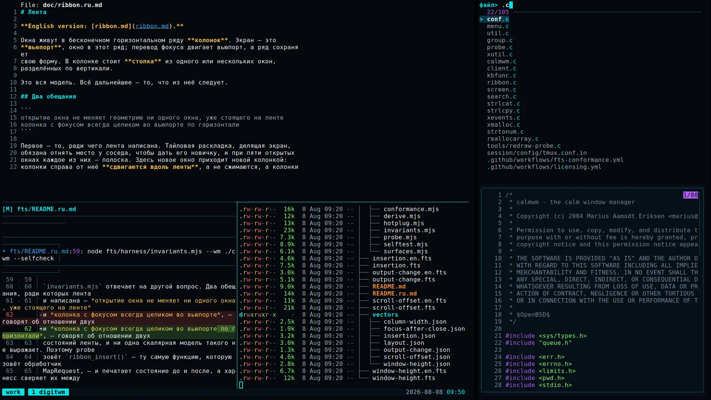Select invariants.mjs in the tree listing

[409, 231]
